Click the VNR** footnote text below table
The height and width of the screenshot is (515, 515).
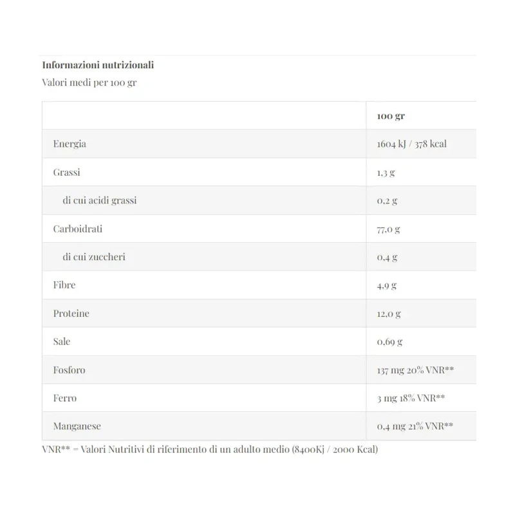(210, 449)
